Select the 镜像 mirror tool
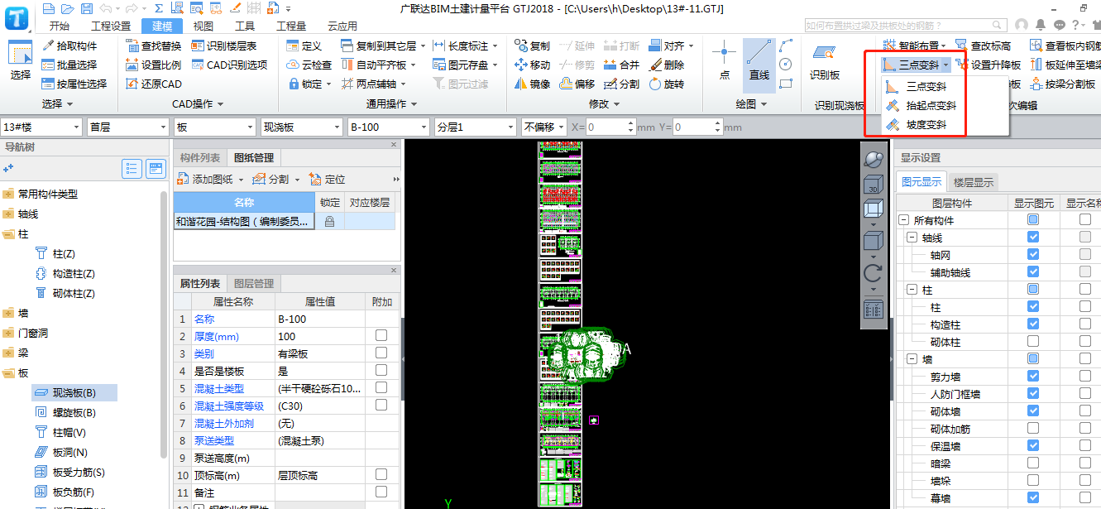 pyautogui.click(x=532, y=84)
